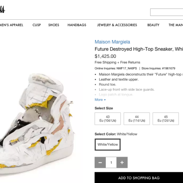Choose size 45 Eu (12d Us)
183x183 pixels.
166,119
